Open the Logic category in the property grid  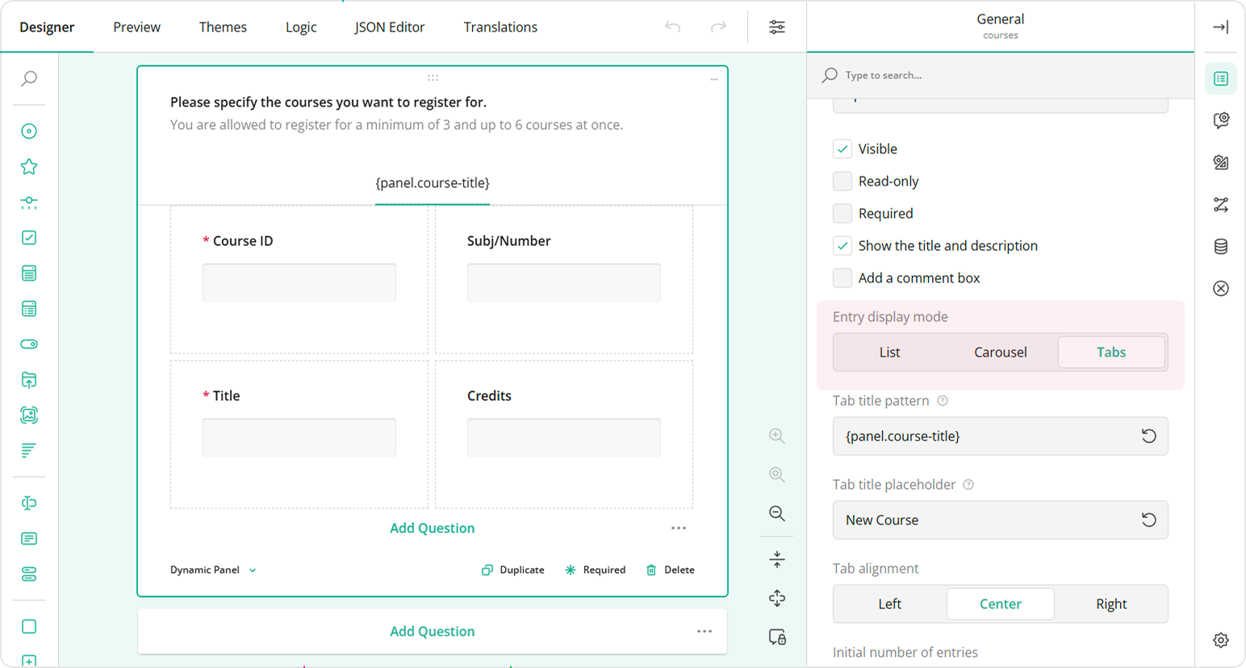(x=1221, y=205)
